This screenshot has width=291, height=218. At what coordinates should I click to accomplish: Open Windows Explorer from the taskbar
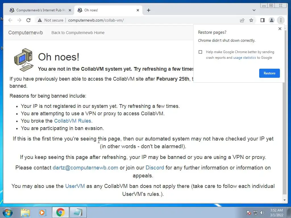point(25,212)
